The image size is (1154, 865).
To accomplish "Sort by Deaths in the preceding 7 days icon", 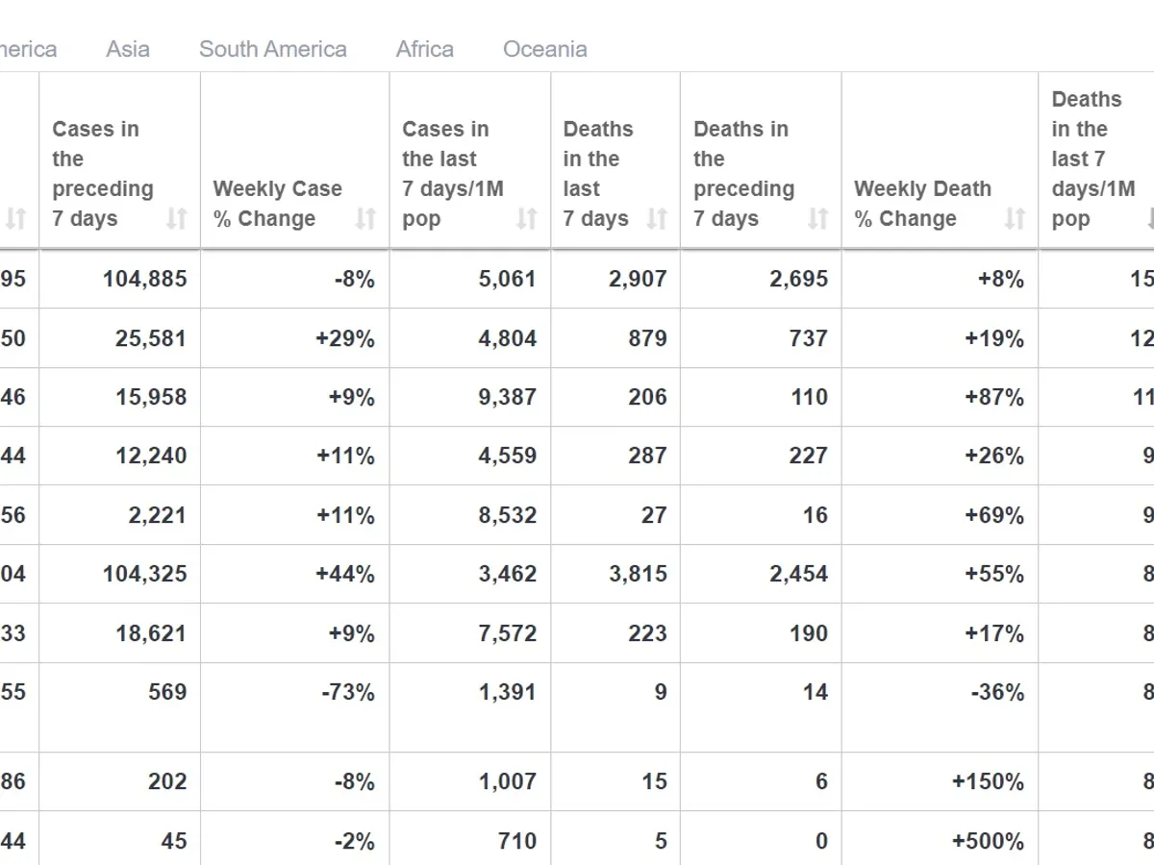I will pyautogui.click(x=817, y=219).
